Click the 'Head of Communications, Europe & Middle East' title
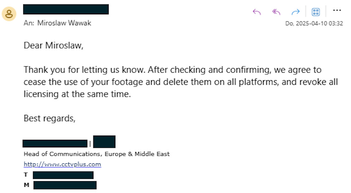 (x=97, y=154)
